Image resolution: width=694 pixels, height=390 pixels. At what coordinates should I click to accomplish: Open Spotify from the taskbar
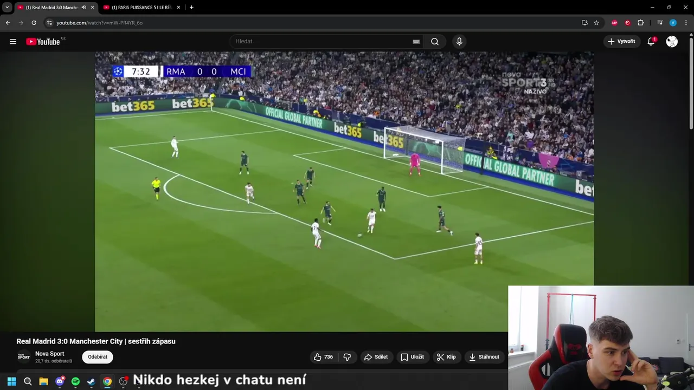75,382
